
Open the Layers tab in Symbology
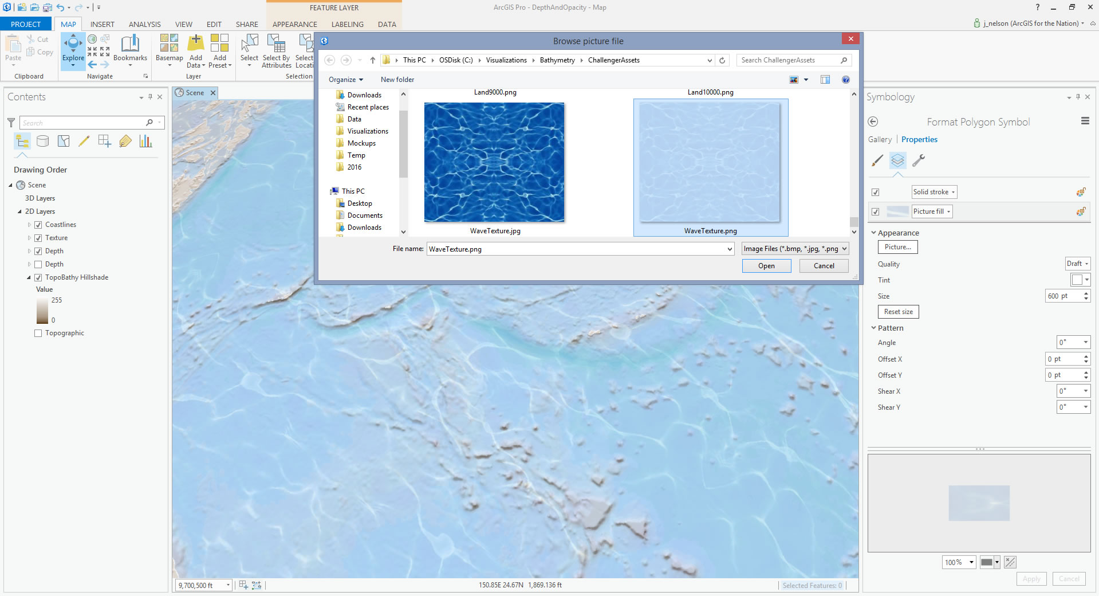[x=898, y=160]
